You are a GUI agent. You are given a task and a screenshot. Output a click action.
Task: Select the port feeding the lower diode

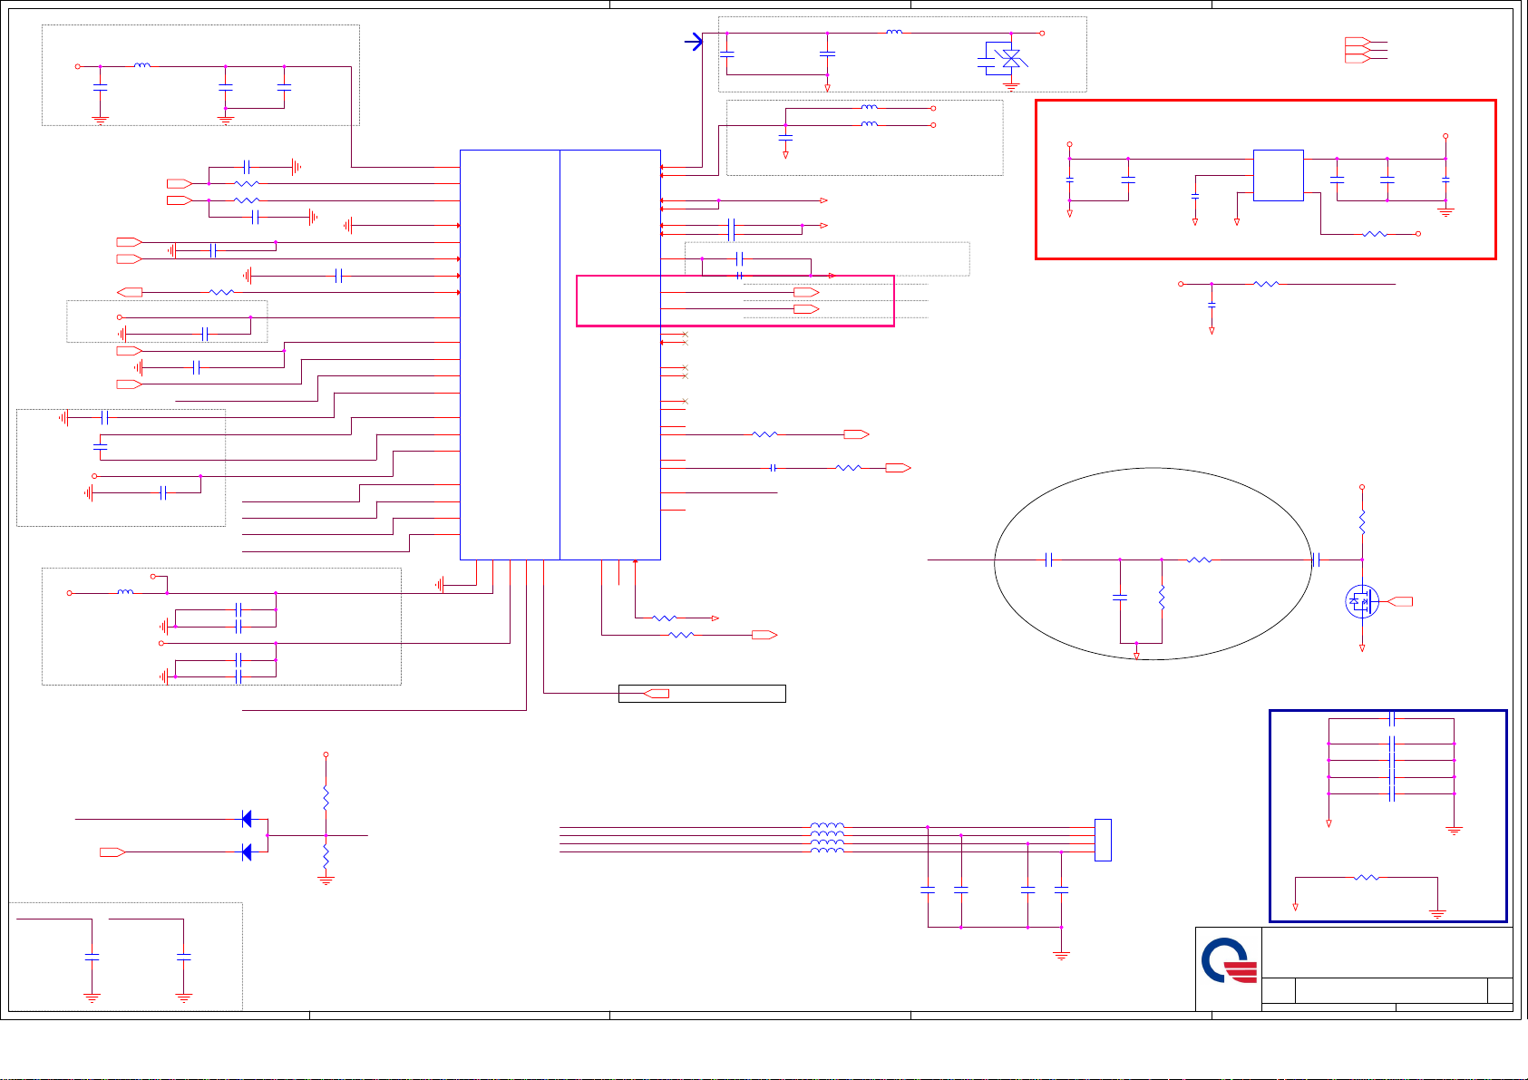112,852
